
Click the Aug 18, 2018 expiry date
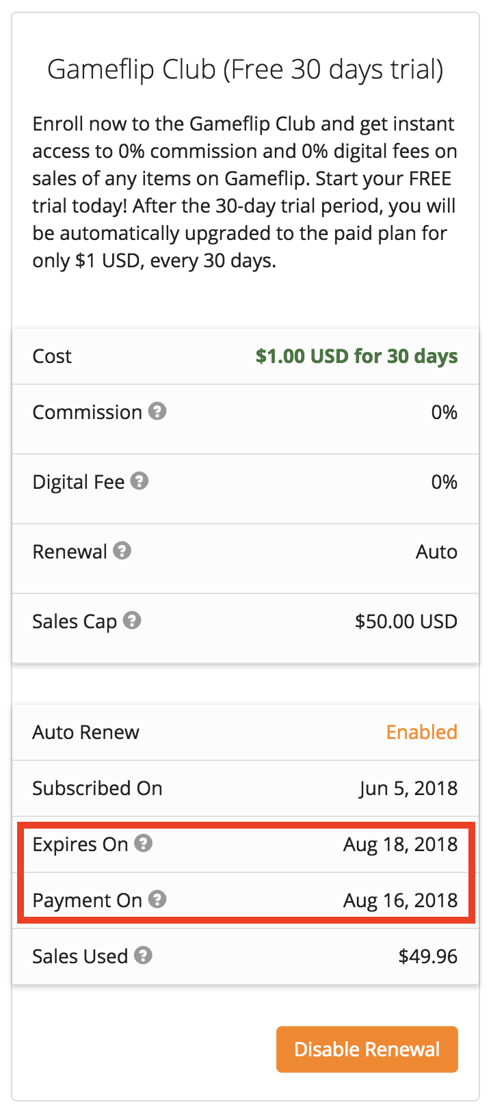pyautogui.click(x=400, y=844)
